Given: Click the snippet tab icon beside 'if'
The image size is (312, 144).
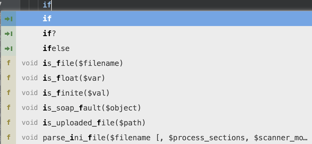Looking at the screenshot, I should [x=9, y=19].
